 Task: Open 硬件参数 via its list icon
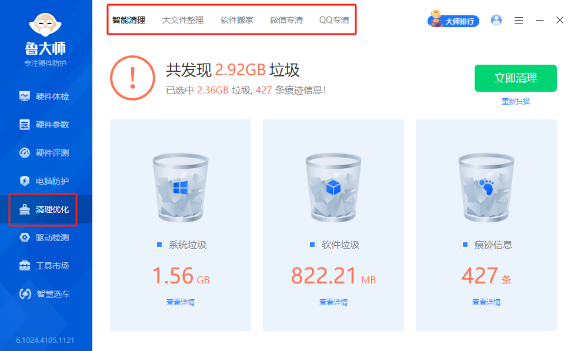pos(25,125)
